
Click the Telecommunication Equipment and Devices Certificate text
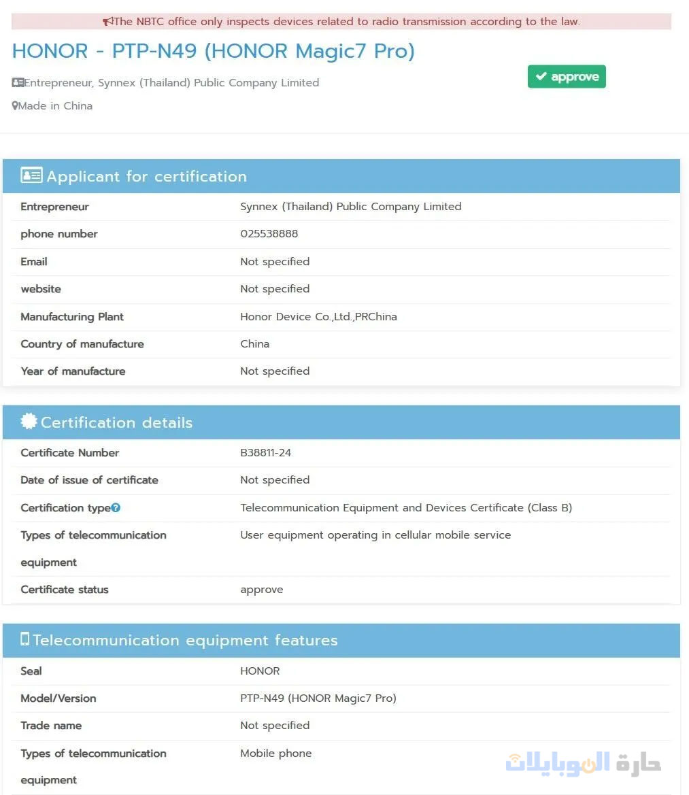[406, 508]
